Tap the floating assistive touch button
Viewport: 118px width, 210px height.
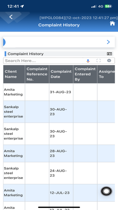(106, 191)
